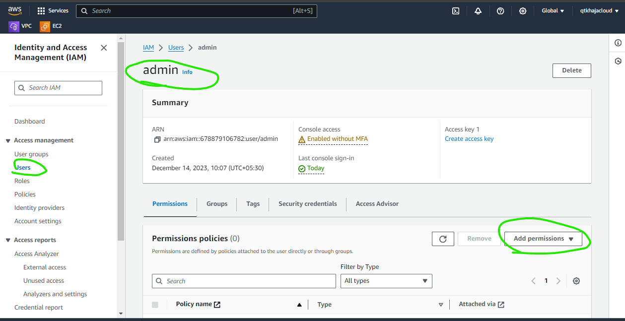Focus the top AWS search field
This screenshot has width=625, height=321.
(x=197, y=11)
